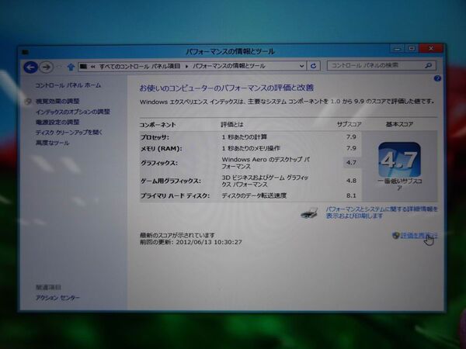Select the プロセッサ row label
The height and width of the screenshot is (349, 466).
pyautogui.click(x=155, y=137)
